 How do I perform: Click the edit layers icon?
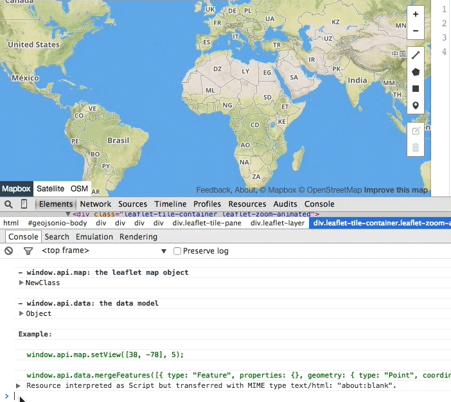[x=415, y=132]
